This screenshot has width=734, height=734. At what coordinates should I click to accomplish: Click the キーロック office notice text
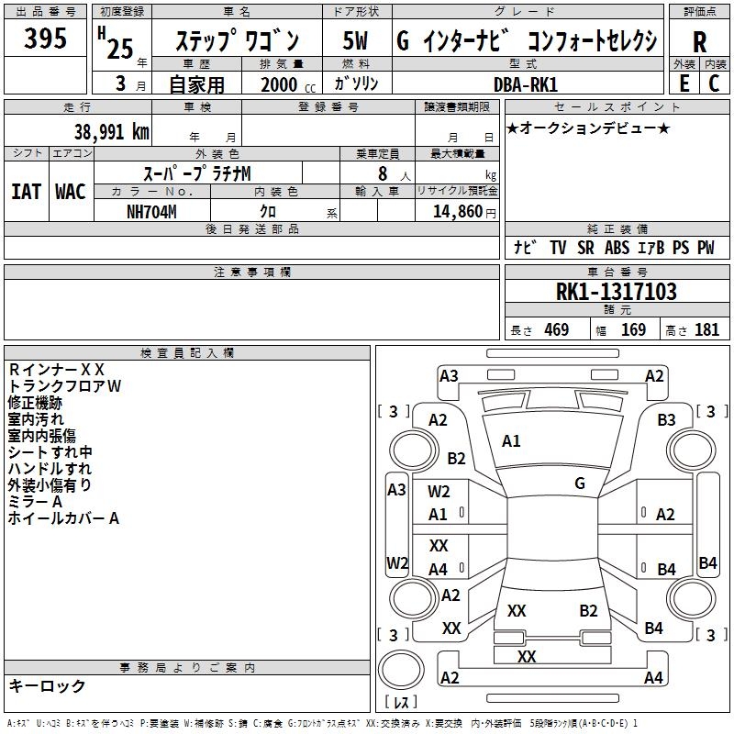pyautogui.click(x=47, y=686)
